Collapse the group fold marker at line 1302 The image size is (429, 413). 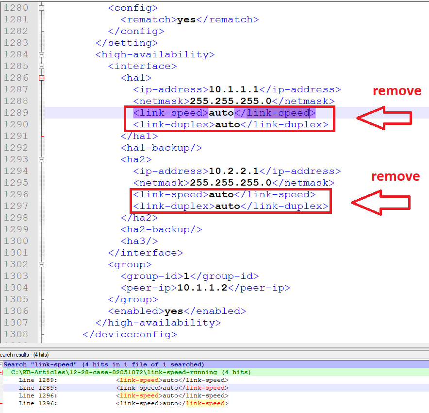(41, 264)
